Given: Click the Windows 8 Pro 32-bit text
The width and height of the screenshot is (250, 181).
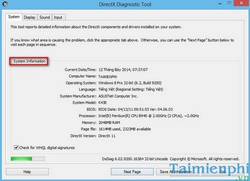Looking at the screenshot, I should pos(130,83).
